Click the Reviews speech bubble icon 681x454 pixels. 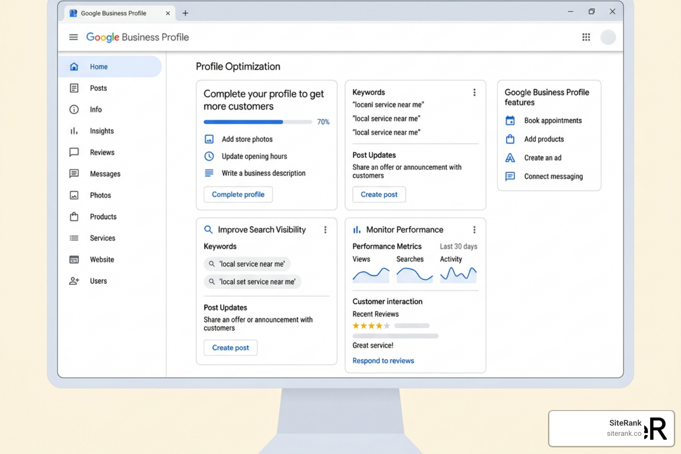click(x=74, y=152)
